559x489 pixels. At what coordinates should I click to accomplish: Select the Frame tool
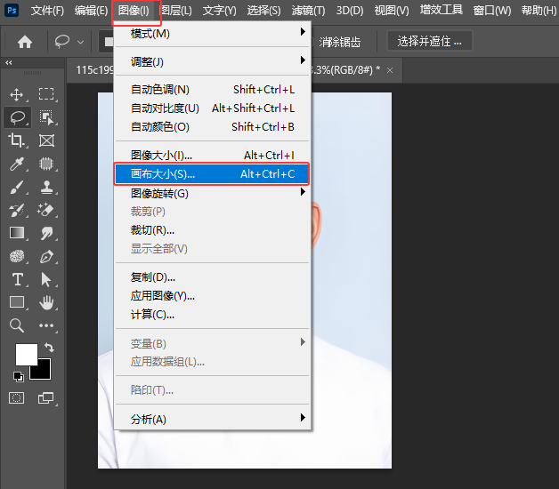[46, 140]
